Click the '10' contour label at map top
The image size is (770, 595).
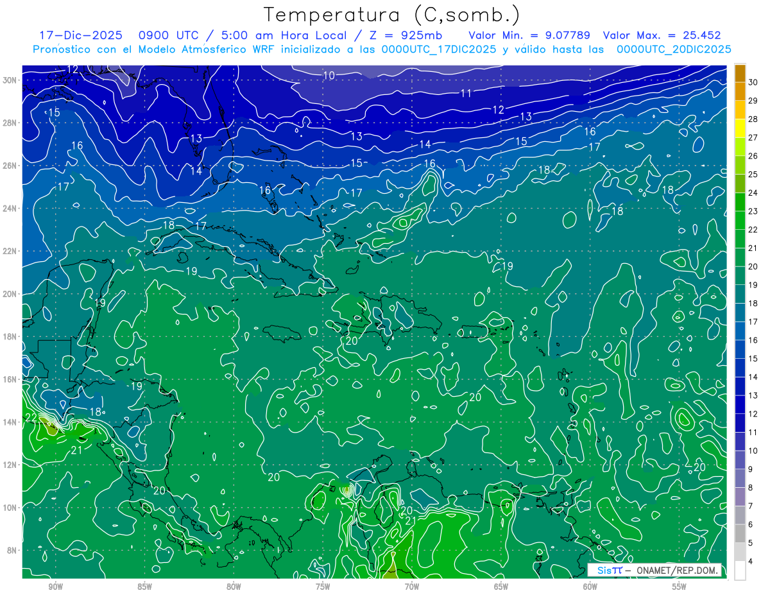[329, 76]
